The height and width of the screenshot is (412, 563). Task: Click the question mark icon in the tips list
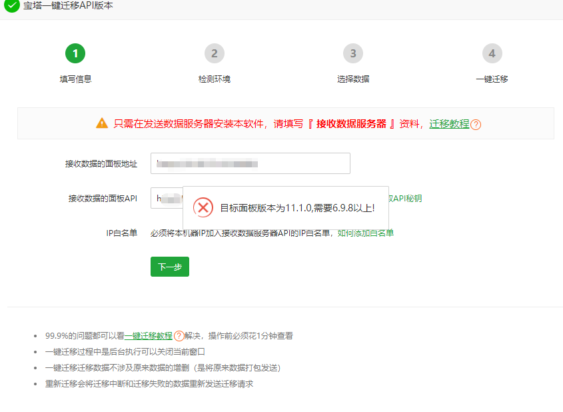click(x=179, y=336)
